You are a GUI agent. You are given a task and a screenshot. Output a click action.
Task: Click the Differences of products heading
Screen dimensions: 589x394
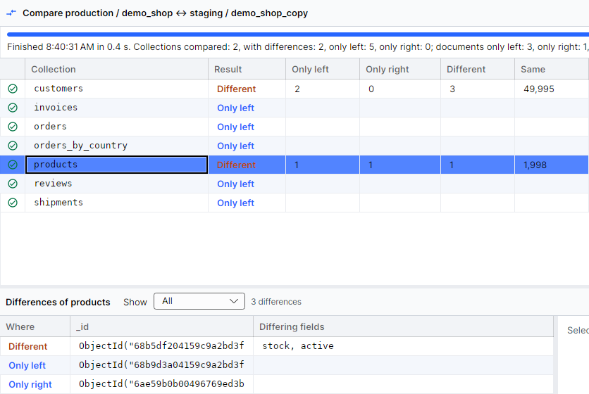click(58, 302)
